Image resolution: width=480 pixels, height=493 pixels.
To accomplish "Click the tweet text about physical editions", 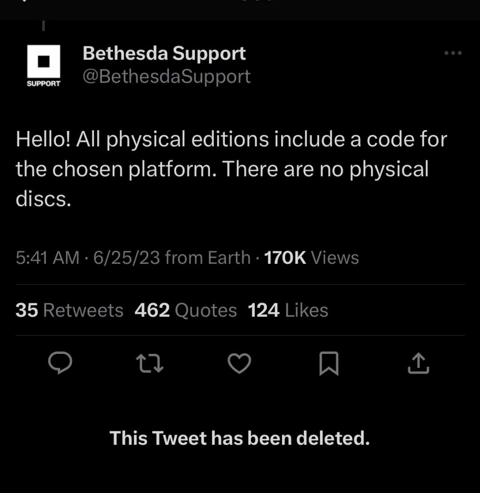I will [x=231, y=169].
